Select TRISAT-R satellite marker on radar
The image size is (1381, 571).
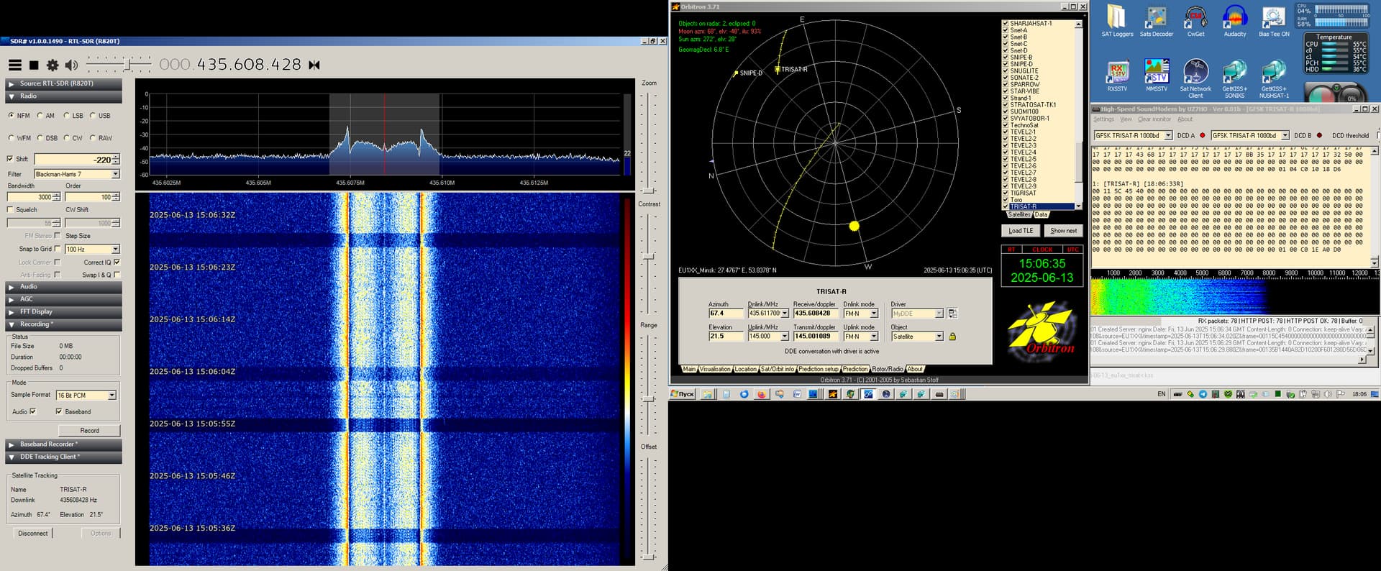pyautogui.click(x=778, y=70)
